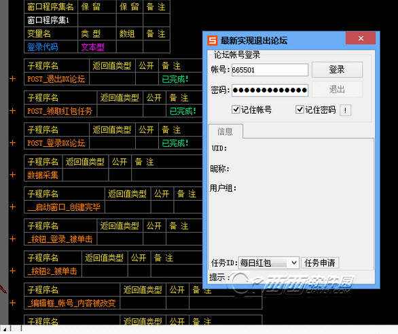Expand the POST_领取红包任务 subroutine
This screenshot has height=334, width=398.
(x=12, y=111)
